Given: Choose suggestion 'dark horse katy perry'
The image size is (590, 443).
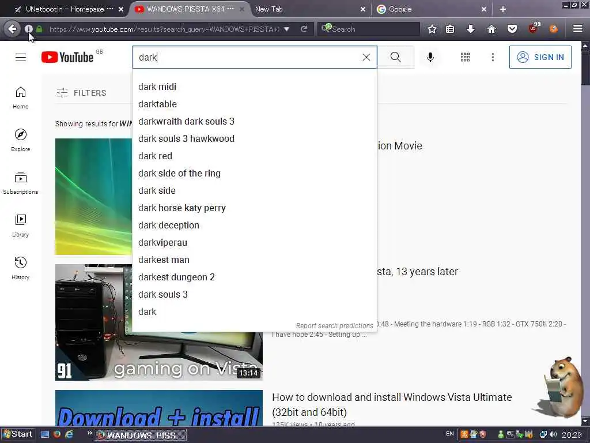Looking at the screenshot, I should pos(254,208).
